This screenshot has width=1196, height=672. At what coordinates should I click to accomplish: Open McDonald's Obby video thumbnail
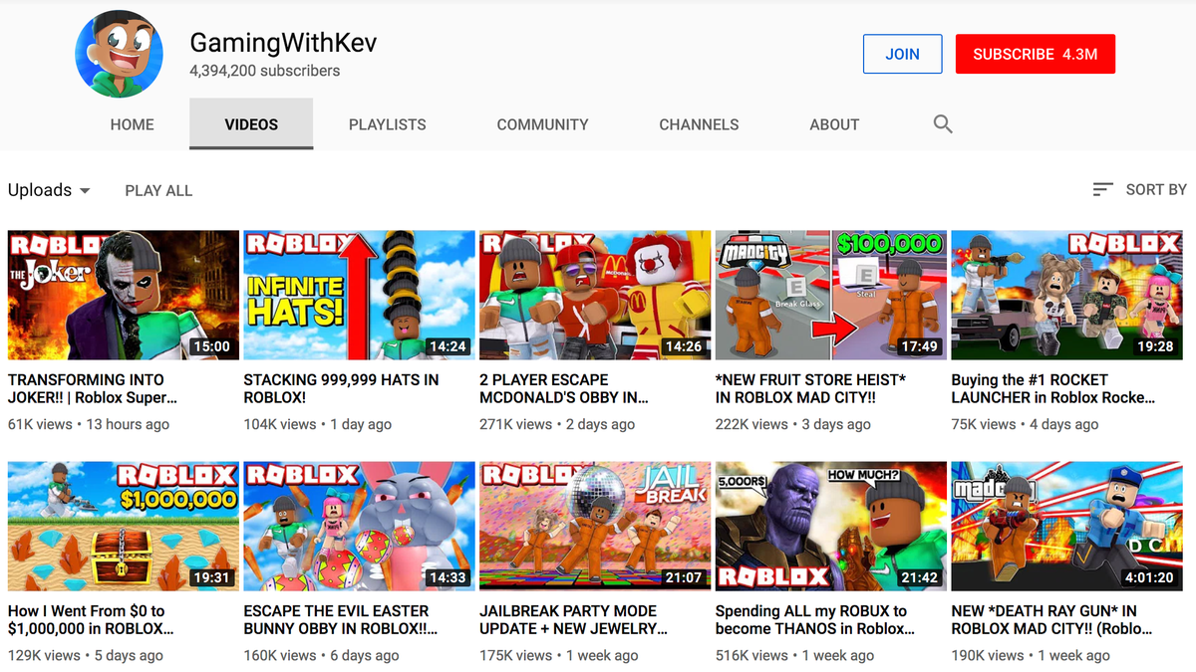pos(595,296)
